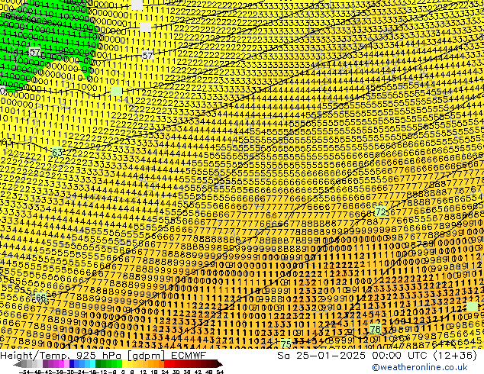Click the 75 contour label
Viewport: 484px width, 374px height.
tap(286, 344)
